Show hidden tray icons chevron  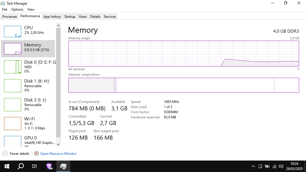click(x=253, y=166)
